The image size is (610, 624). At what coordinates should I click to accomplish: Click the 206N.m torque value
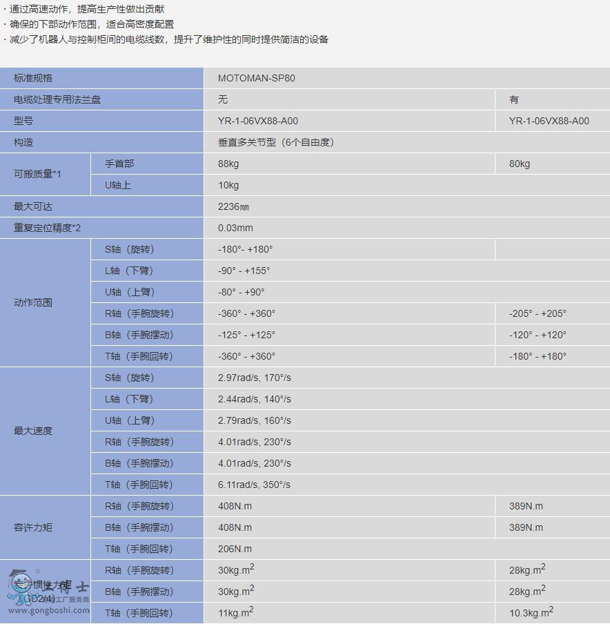[x=235, y=549]
